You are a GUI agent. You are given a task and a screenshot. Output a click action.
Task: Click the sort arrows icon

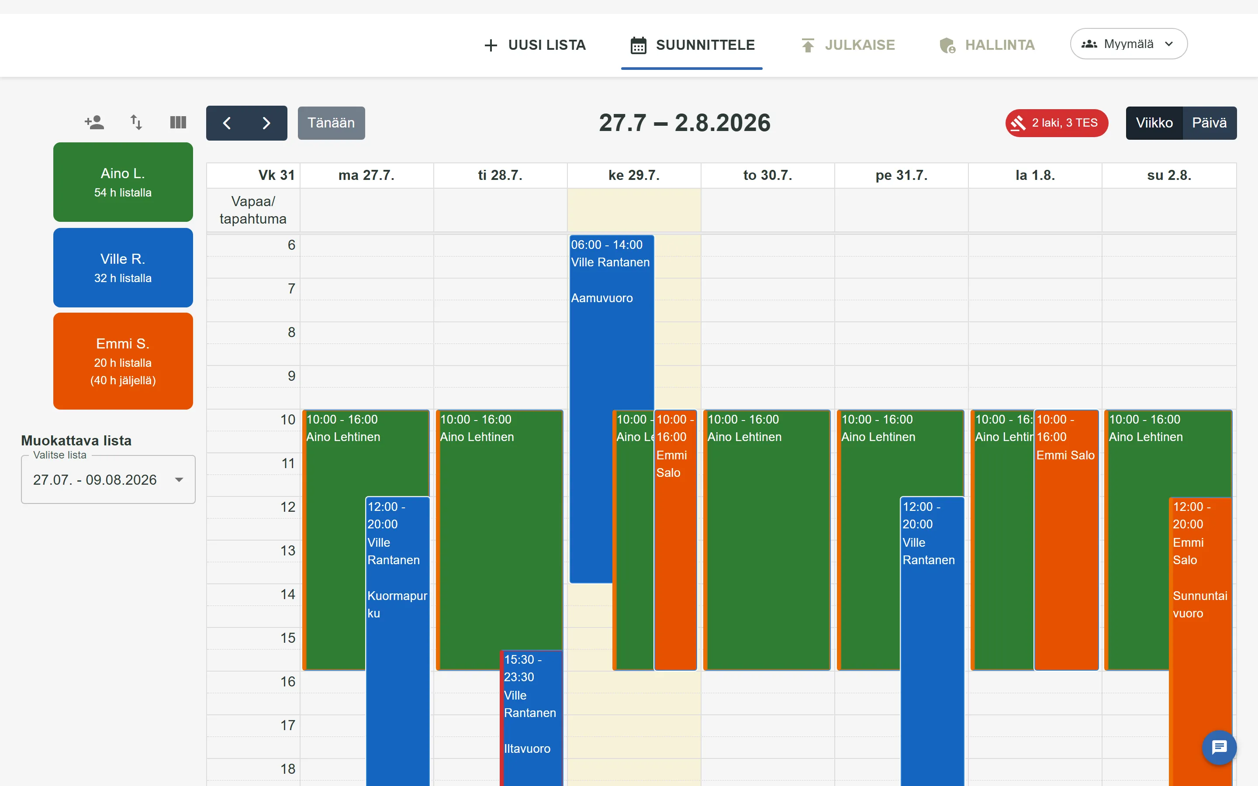pos(136,123)
